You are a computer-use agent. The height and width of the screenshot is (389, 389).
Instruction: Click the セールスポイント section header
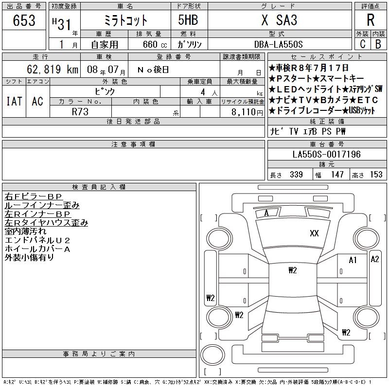point(327,56)
